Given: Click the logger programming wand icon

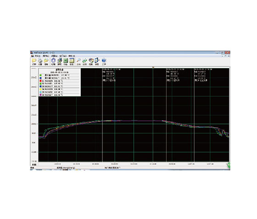Looking at the screenshot, I should [x=60, y=61].
